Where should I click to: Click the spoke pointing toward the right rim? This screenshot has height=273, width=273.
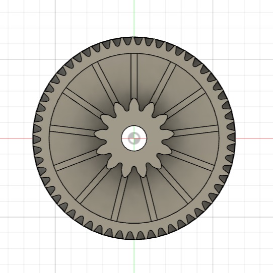[x=195, y=130]
